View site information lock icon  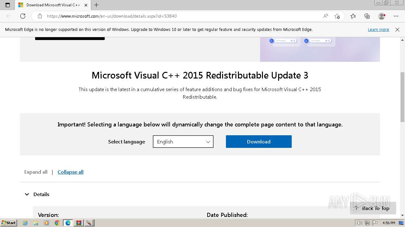pyautogui.click(x=40, y=16)
